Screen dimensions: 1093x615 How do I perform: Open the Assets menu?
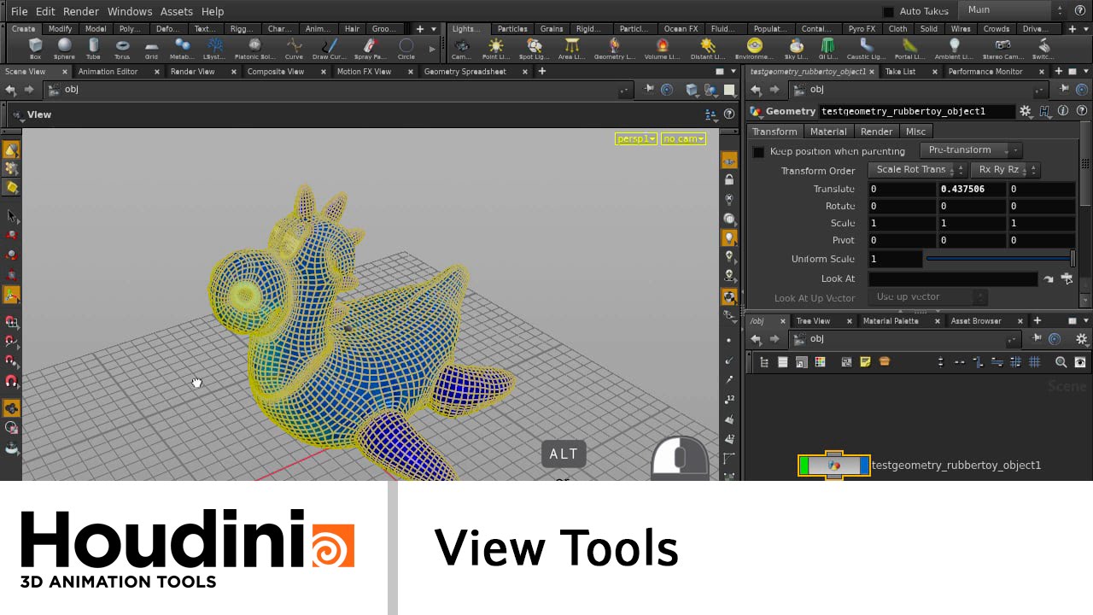pos(177,11)
